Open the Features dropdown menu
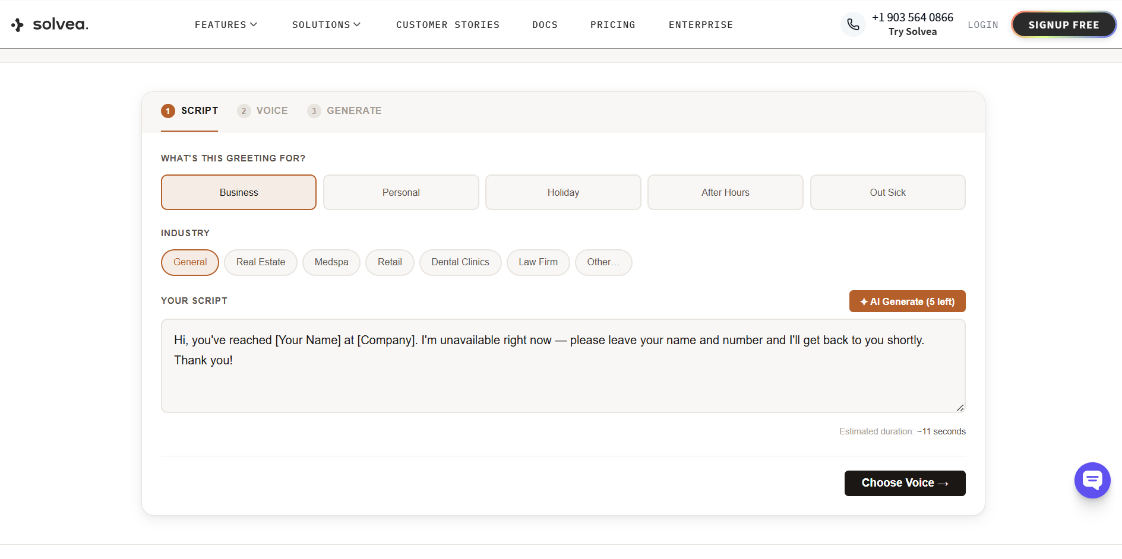1122x559 pixels. (226, 24)
